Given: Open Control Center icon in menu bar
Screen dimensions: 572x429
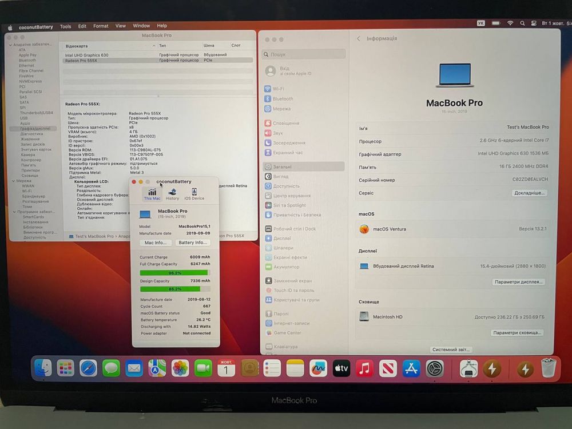Looking at the screenshot, I should [x=533, y=23].
